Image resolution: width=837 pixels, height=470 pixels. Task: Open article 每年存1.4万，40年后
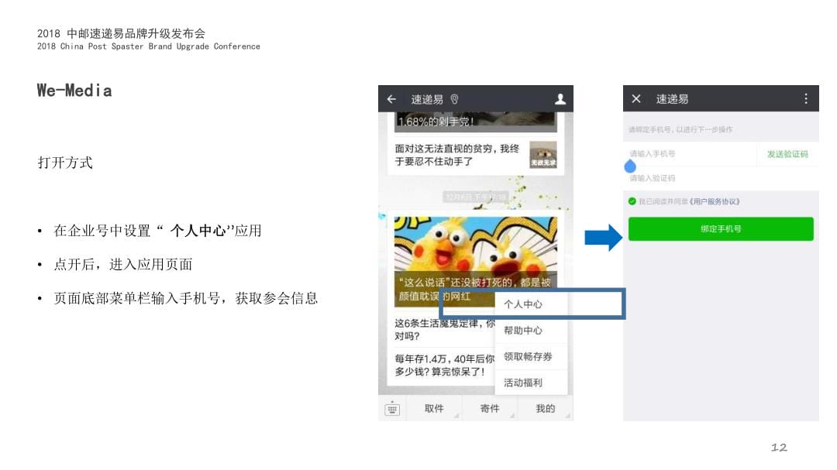click(445, 365)
